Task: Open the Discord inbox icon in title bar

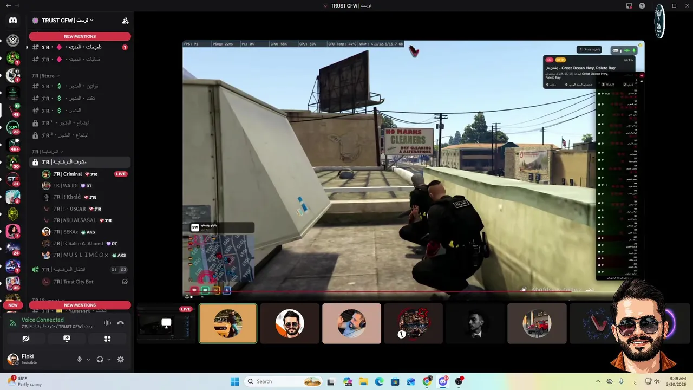Action: pyautogui.click(x=629, y=6)
